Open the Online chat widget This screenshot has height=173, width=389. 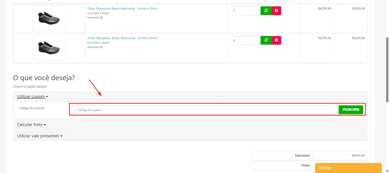click(348, 168)
